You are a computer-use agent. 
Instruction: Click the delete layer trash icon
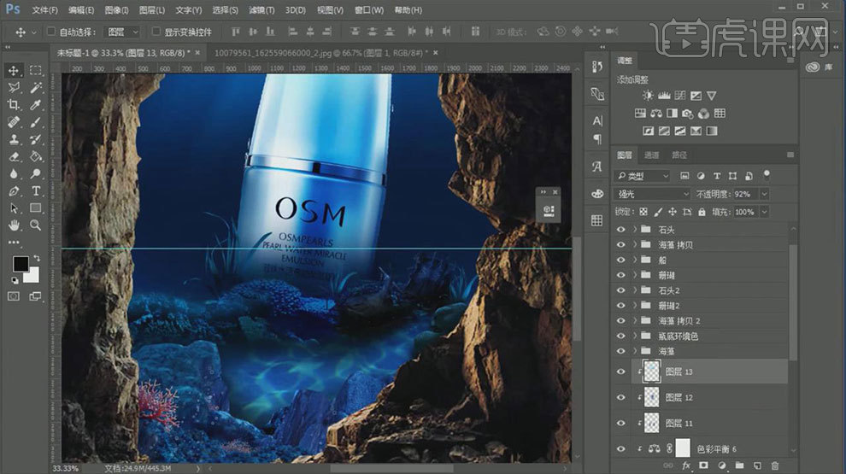[x=775, y=466]
